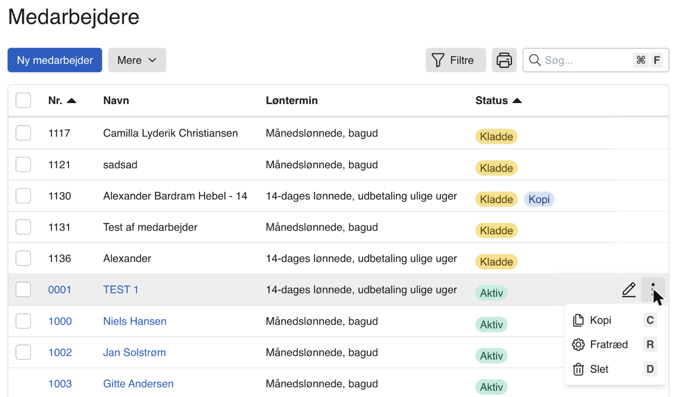
Task: Sort by the Nr. column arrow
Action: pyautogui.click(x=71, y=101)
